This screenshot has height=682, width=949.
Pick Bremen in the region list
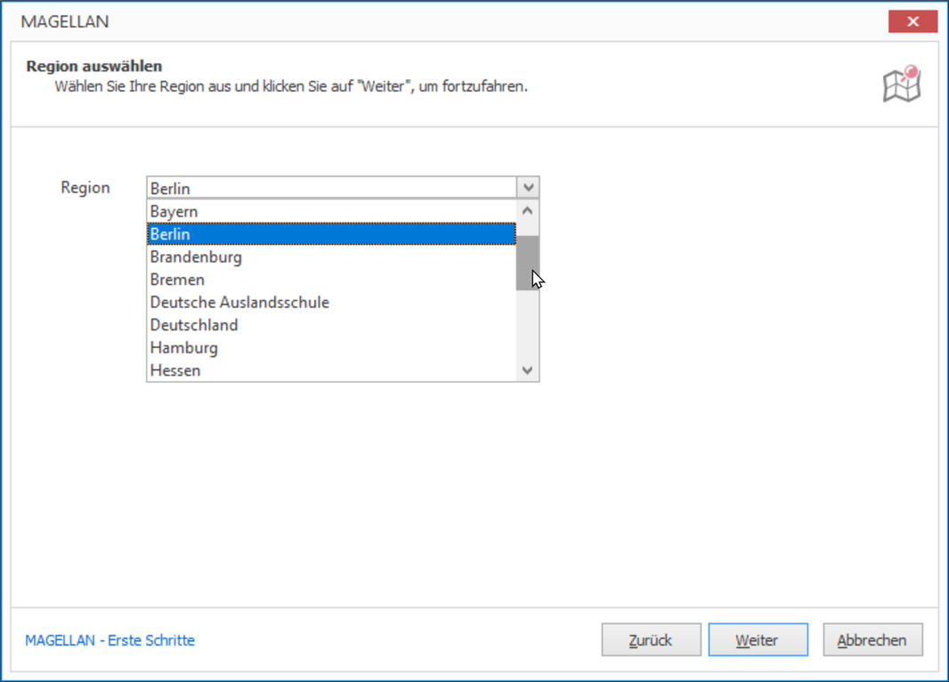332,280
